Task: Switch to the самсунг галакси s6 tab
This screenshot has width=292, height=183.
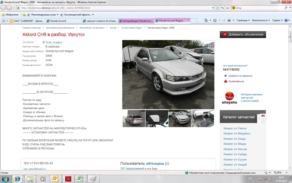Action: point(100,21)
